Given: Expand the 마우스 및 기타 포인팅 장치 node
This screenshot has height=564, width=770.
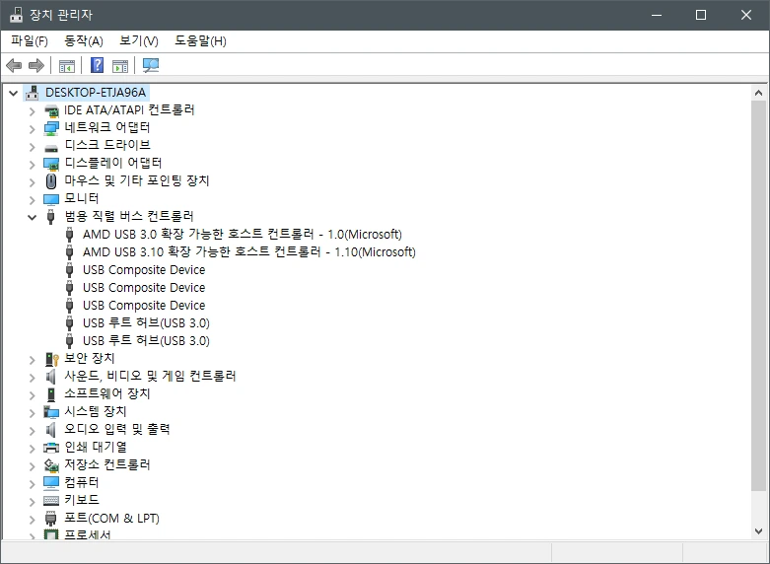Looking at the screenshot, I should [x=33, y=182].
